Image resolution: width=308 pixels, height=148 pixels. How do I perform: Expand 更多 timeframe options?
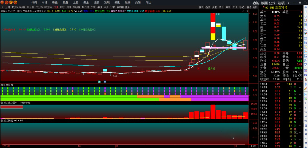click(x=128, y=7)
